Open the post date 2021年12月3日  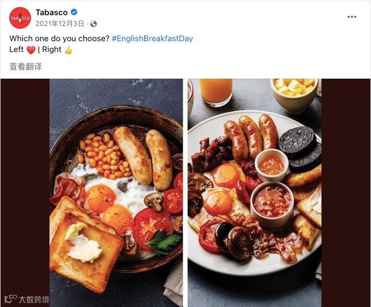[x=60, y=24]
